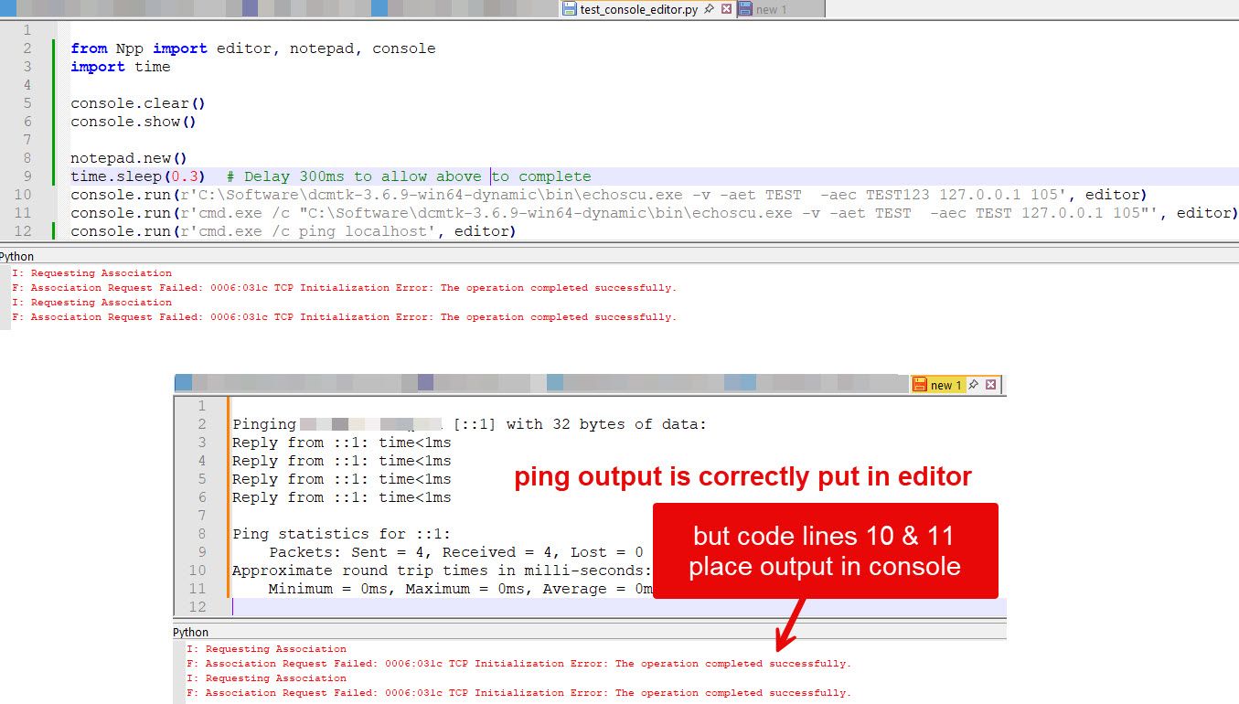Click blue save-state icon on test_console_editor.py tab
Viewport: 1239px width, 704px height.
pos(570,9)
